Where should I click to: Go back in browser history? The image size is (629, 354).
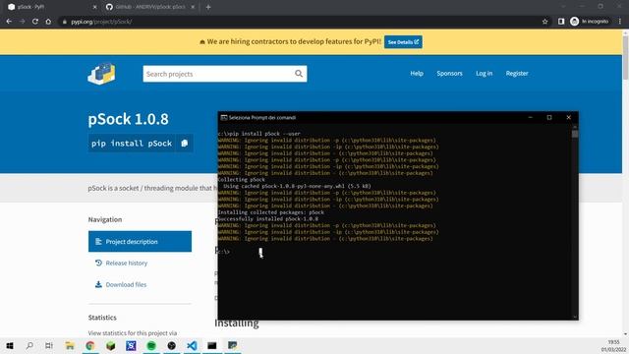coord(9,22)
